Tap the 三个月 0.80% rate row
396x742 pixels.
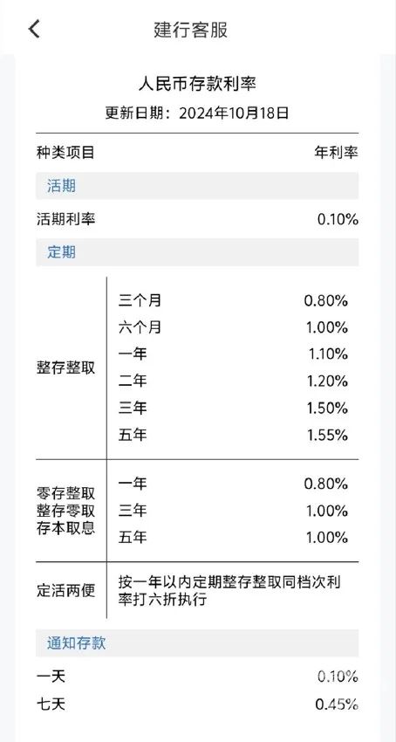[x=234, y=301]
